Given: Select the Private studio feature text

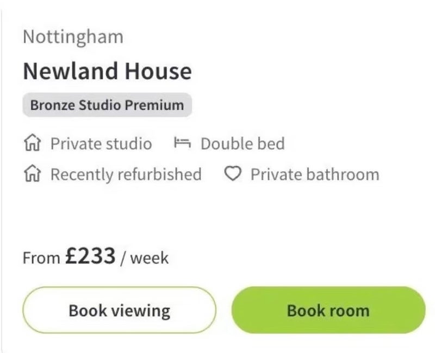Looking at the screenshot, I should [101, 144].
